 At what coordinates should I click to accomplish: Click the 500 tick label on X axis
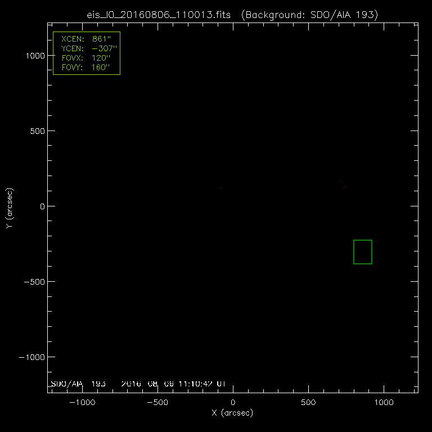coord(308,403)
